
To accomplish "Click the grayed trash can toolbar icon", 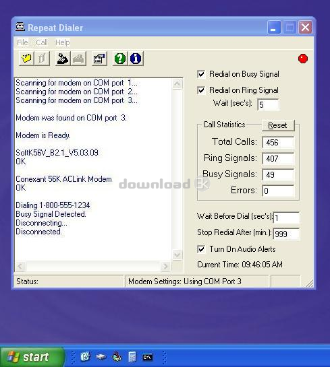I will click(42, 59).
